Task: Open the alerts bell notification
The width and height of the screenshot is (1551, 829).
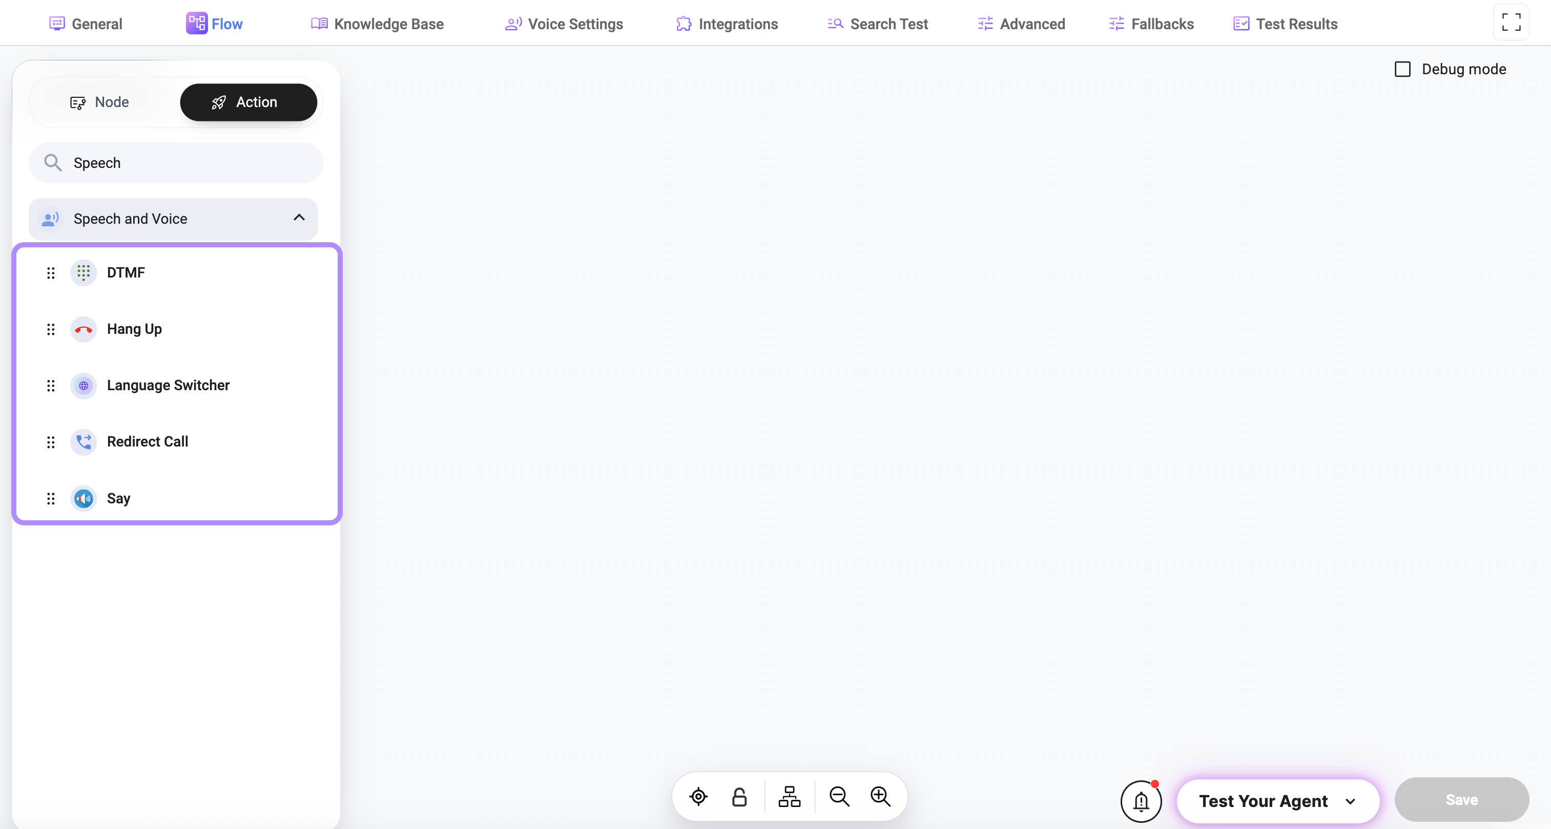Action: pos(1141,801)
